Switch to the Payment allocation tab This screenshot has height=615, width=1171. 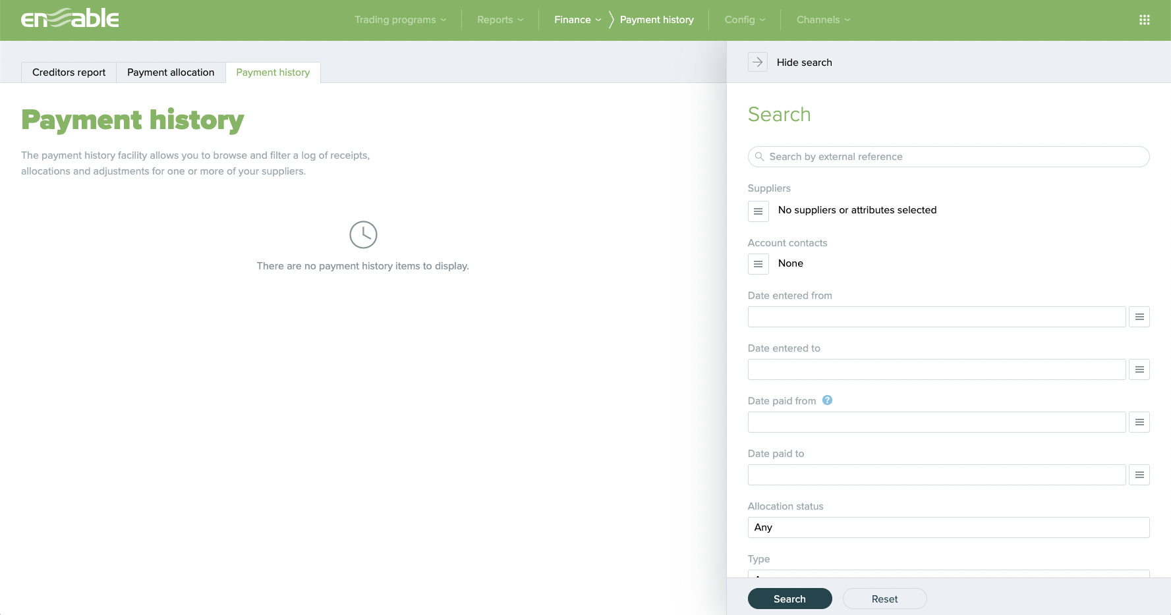coord(171,72)
